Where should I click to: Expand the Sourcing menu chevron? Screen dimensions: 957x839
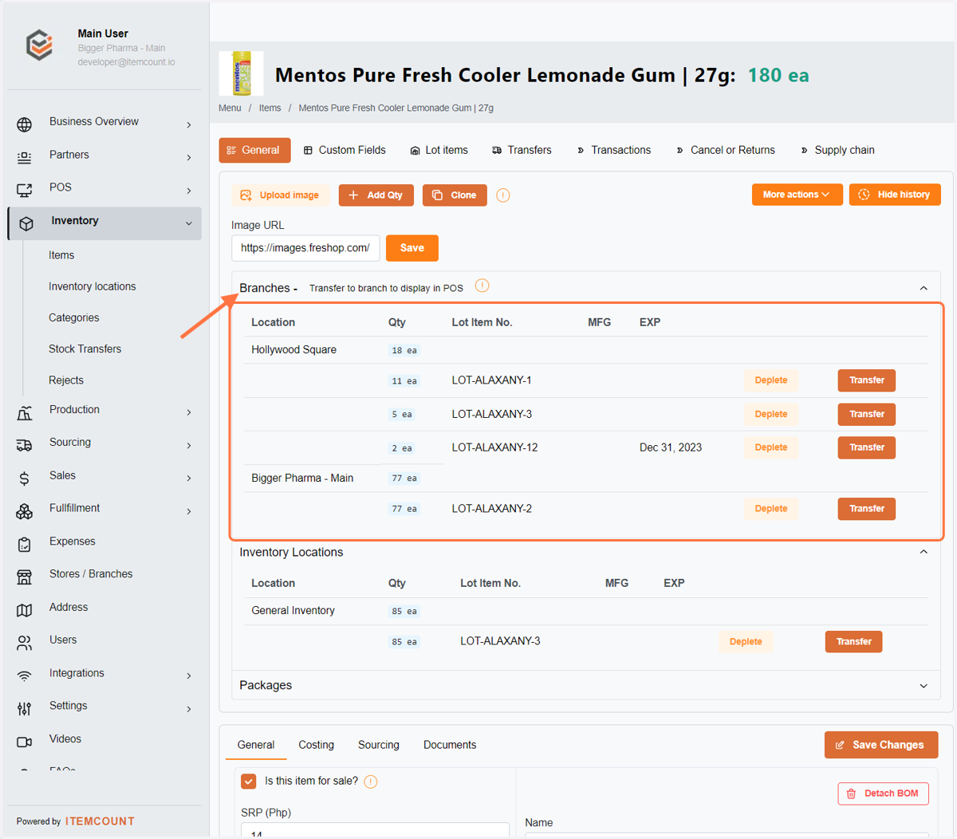189,445
